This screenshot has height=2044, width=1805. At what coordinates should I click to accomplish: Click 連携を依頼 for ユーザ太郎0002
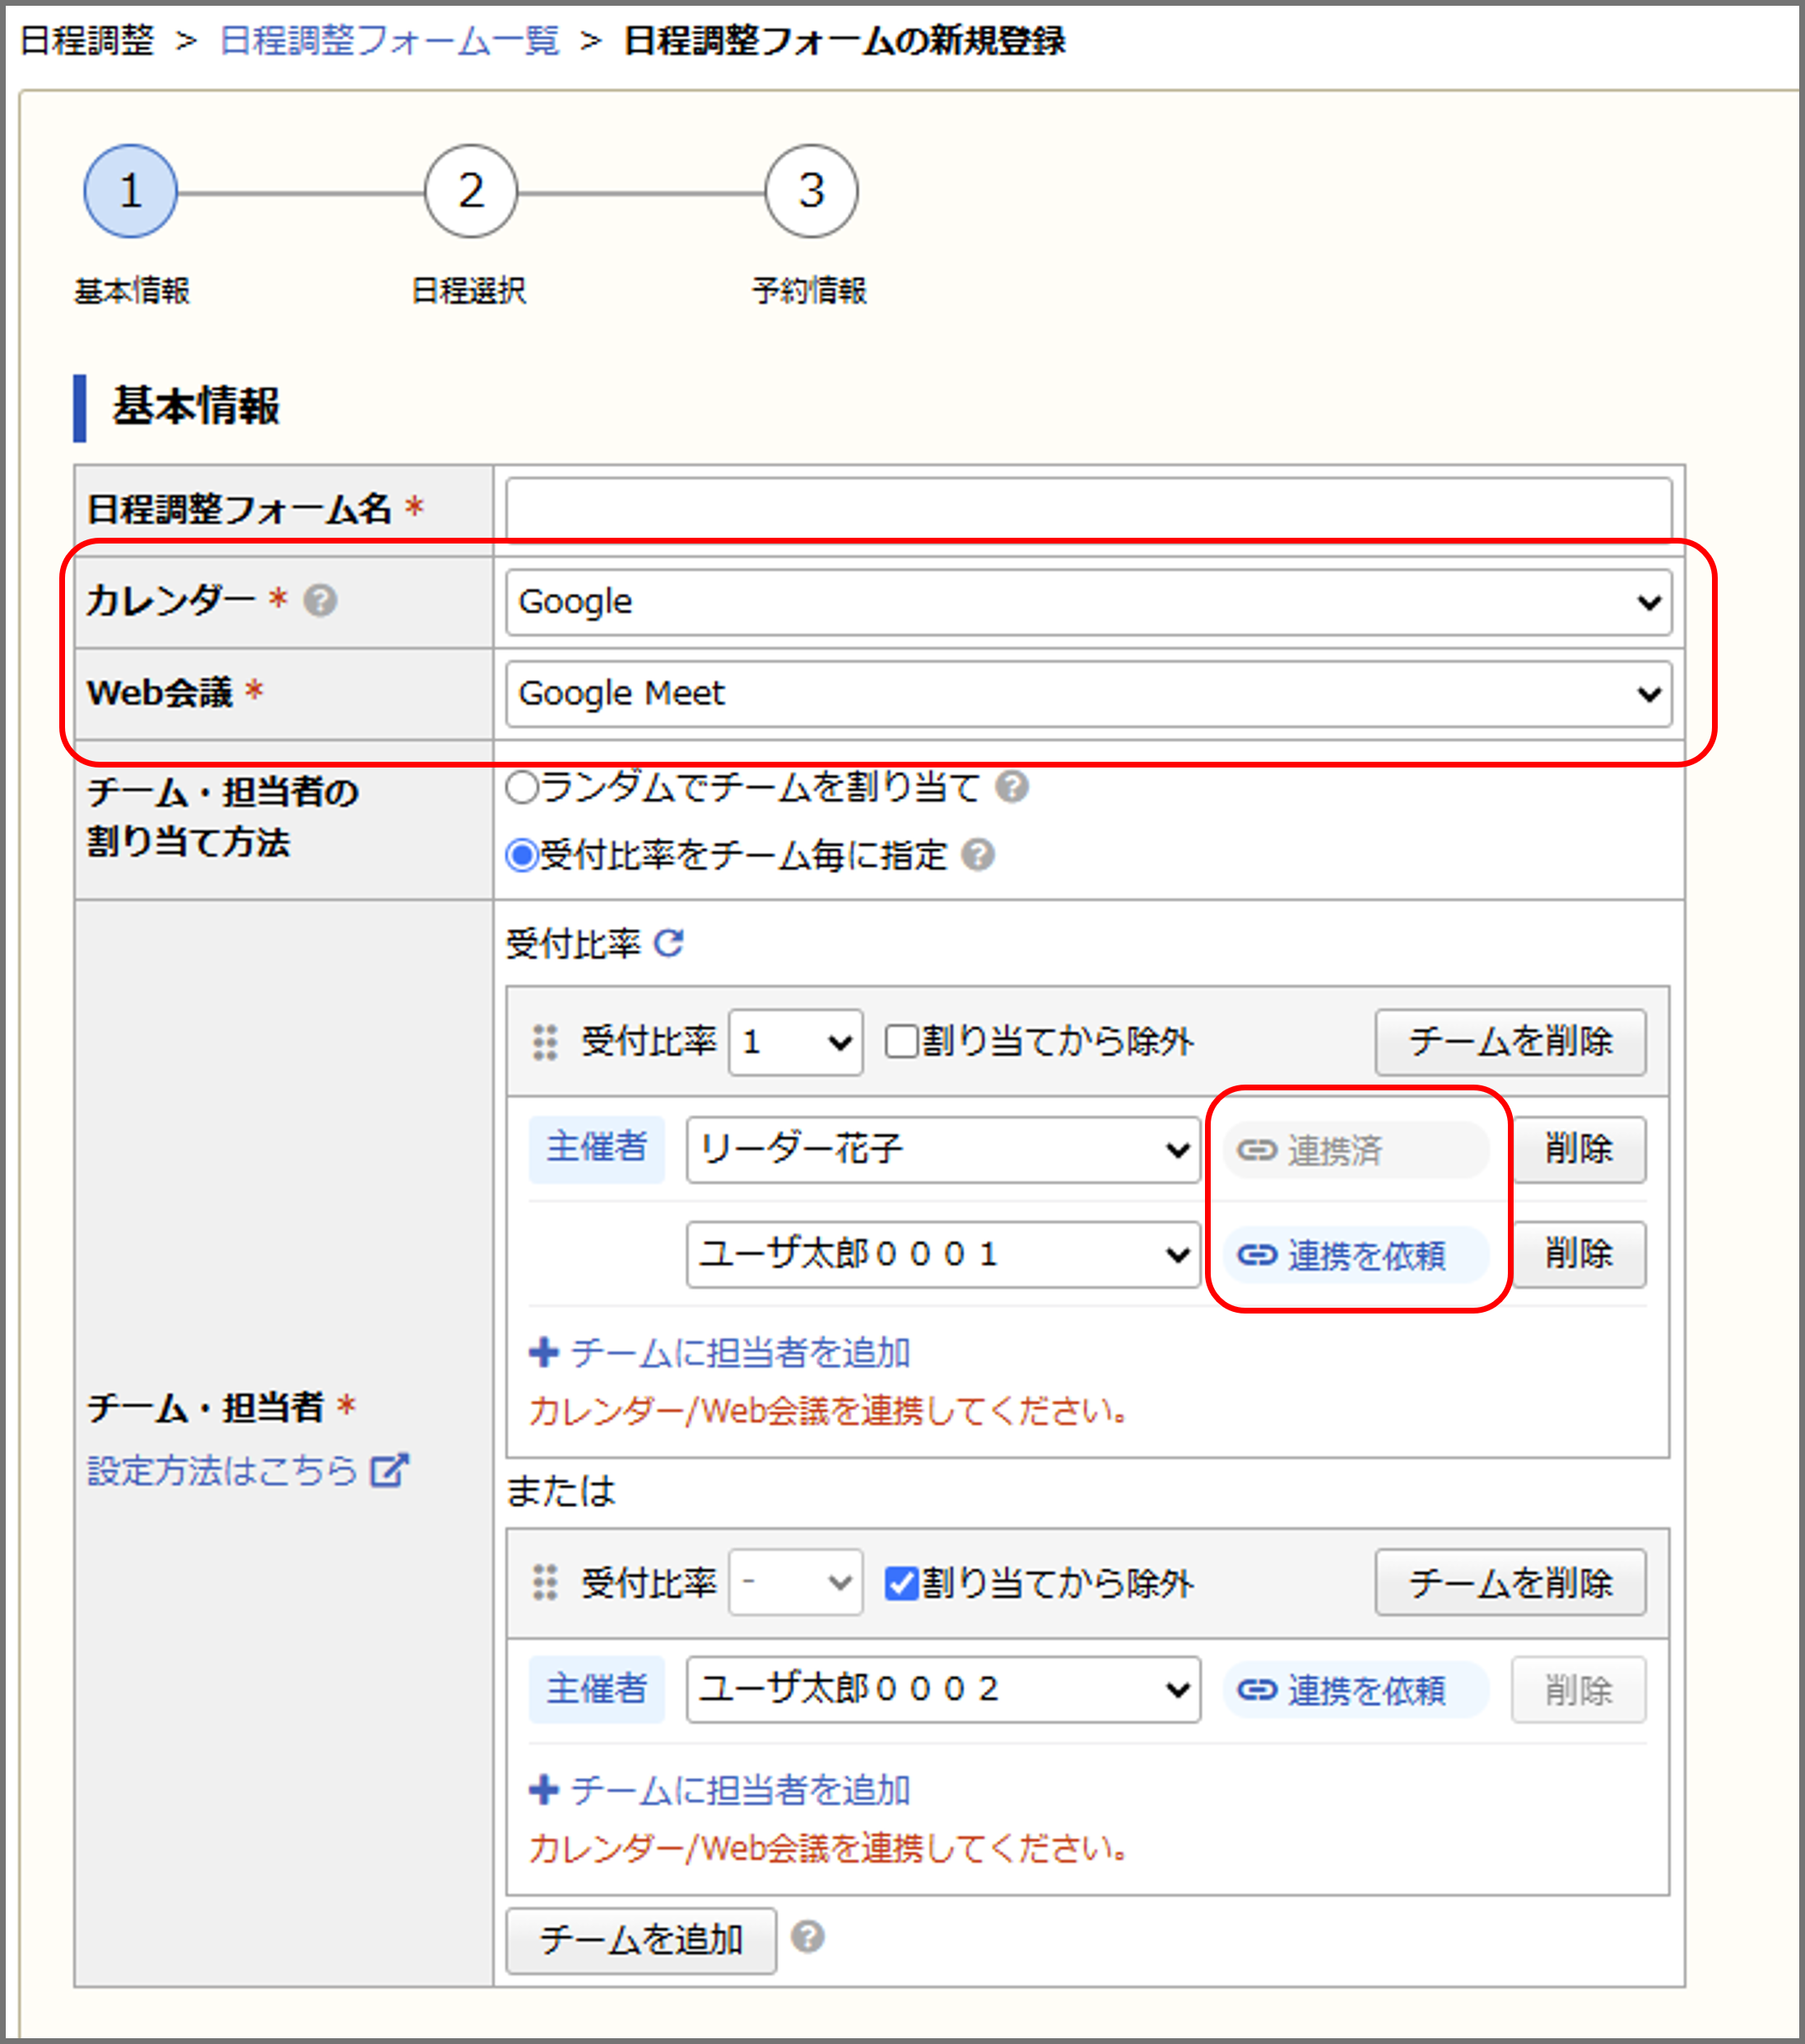pyautogui.click(x=1356, y=1690)
